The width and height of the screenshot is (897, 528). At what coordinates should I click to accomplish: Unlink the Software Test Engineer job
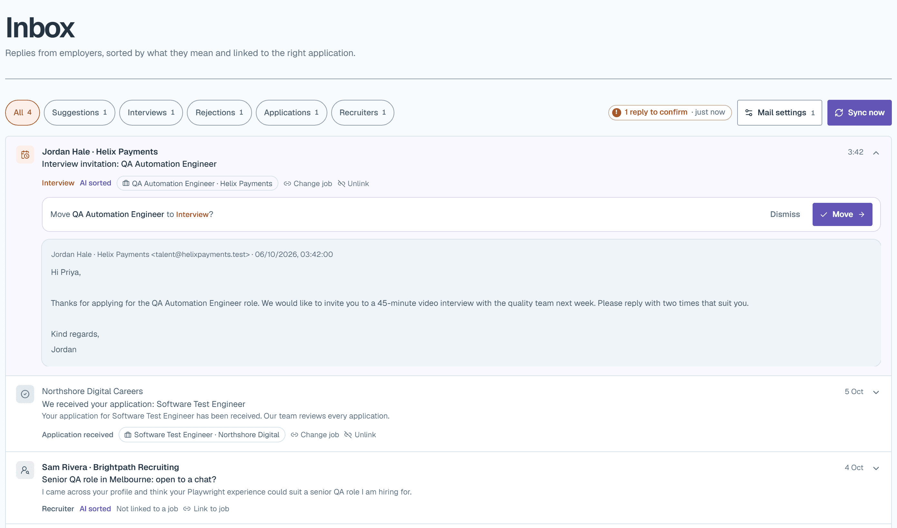pyautogui.click(x=360, y=435)
